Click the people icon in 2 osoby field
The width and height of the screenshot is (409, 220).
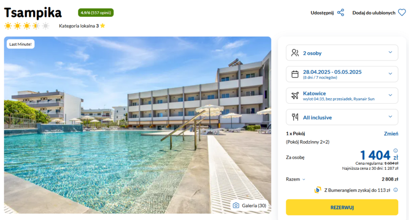(x=295, y=53)
